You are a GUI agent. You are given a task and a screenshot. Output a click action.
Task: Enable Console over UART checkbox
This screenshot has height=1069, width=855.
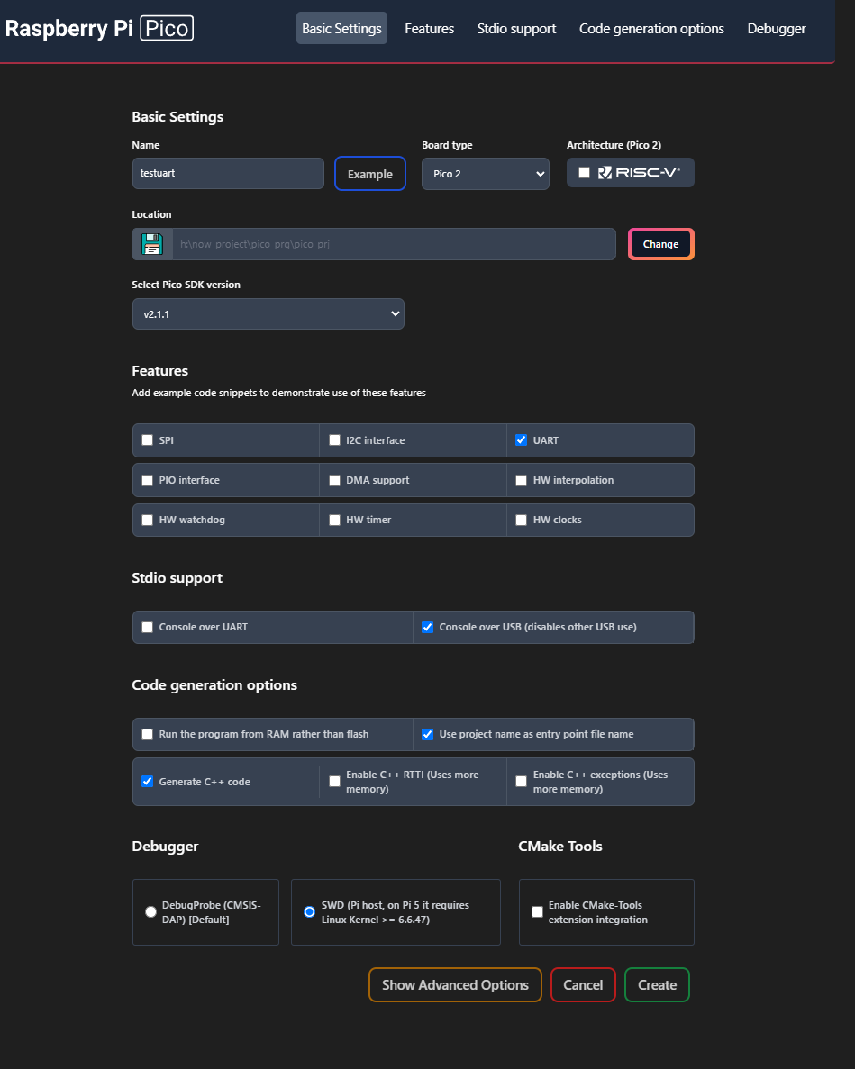(x=147, y=627)
